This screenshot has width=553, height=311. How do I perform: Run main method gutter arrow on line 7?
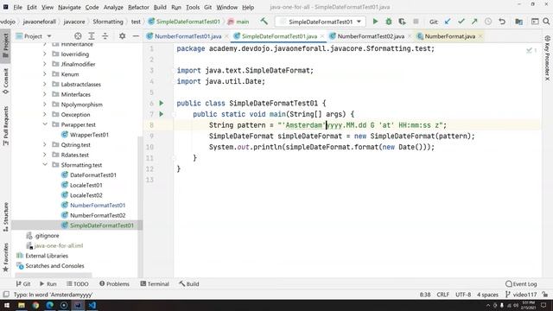(162, 114)
